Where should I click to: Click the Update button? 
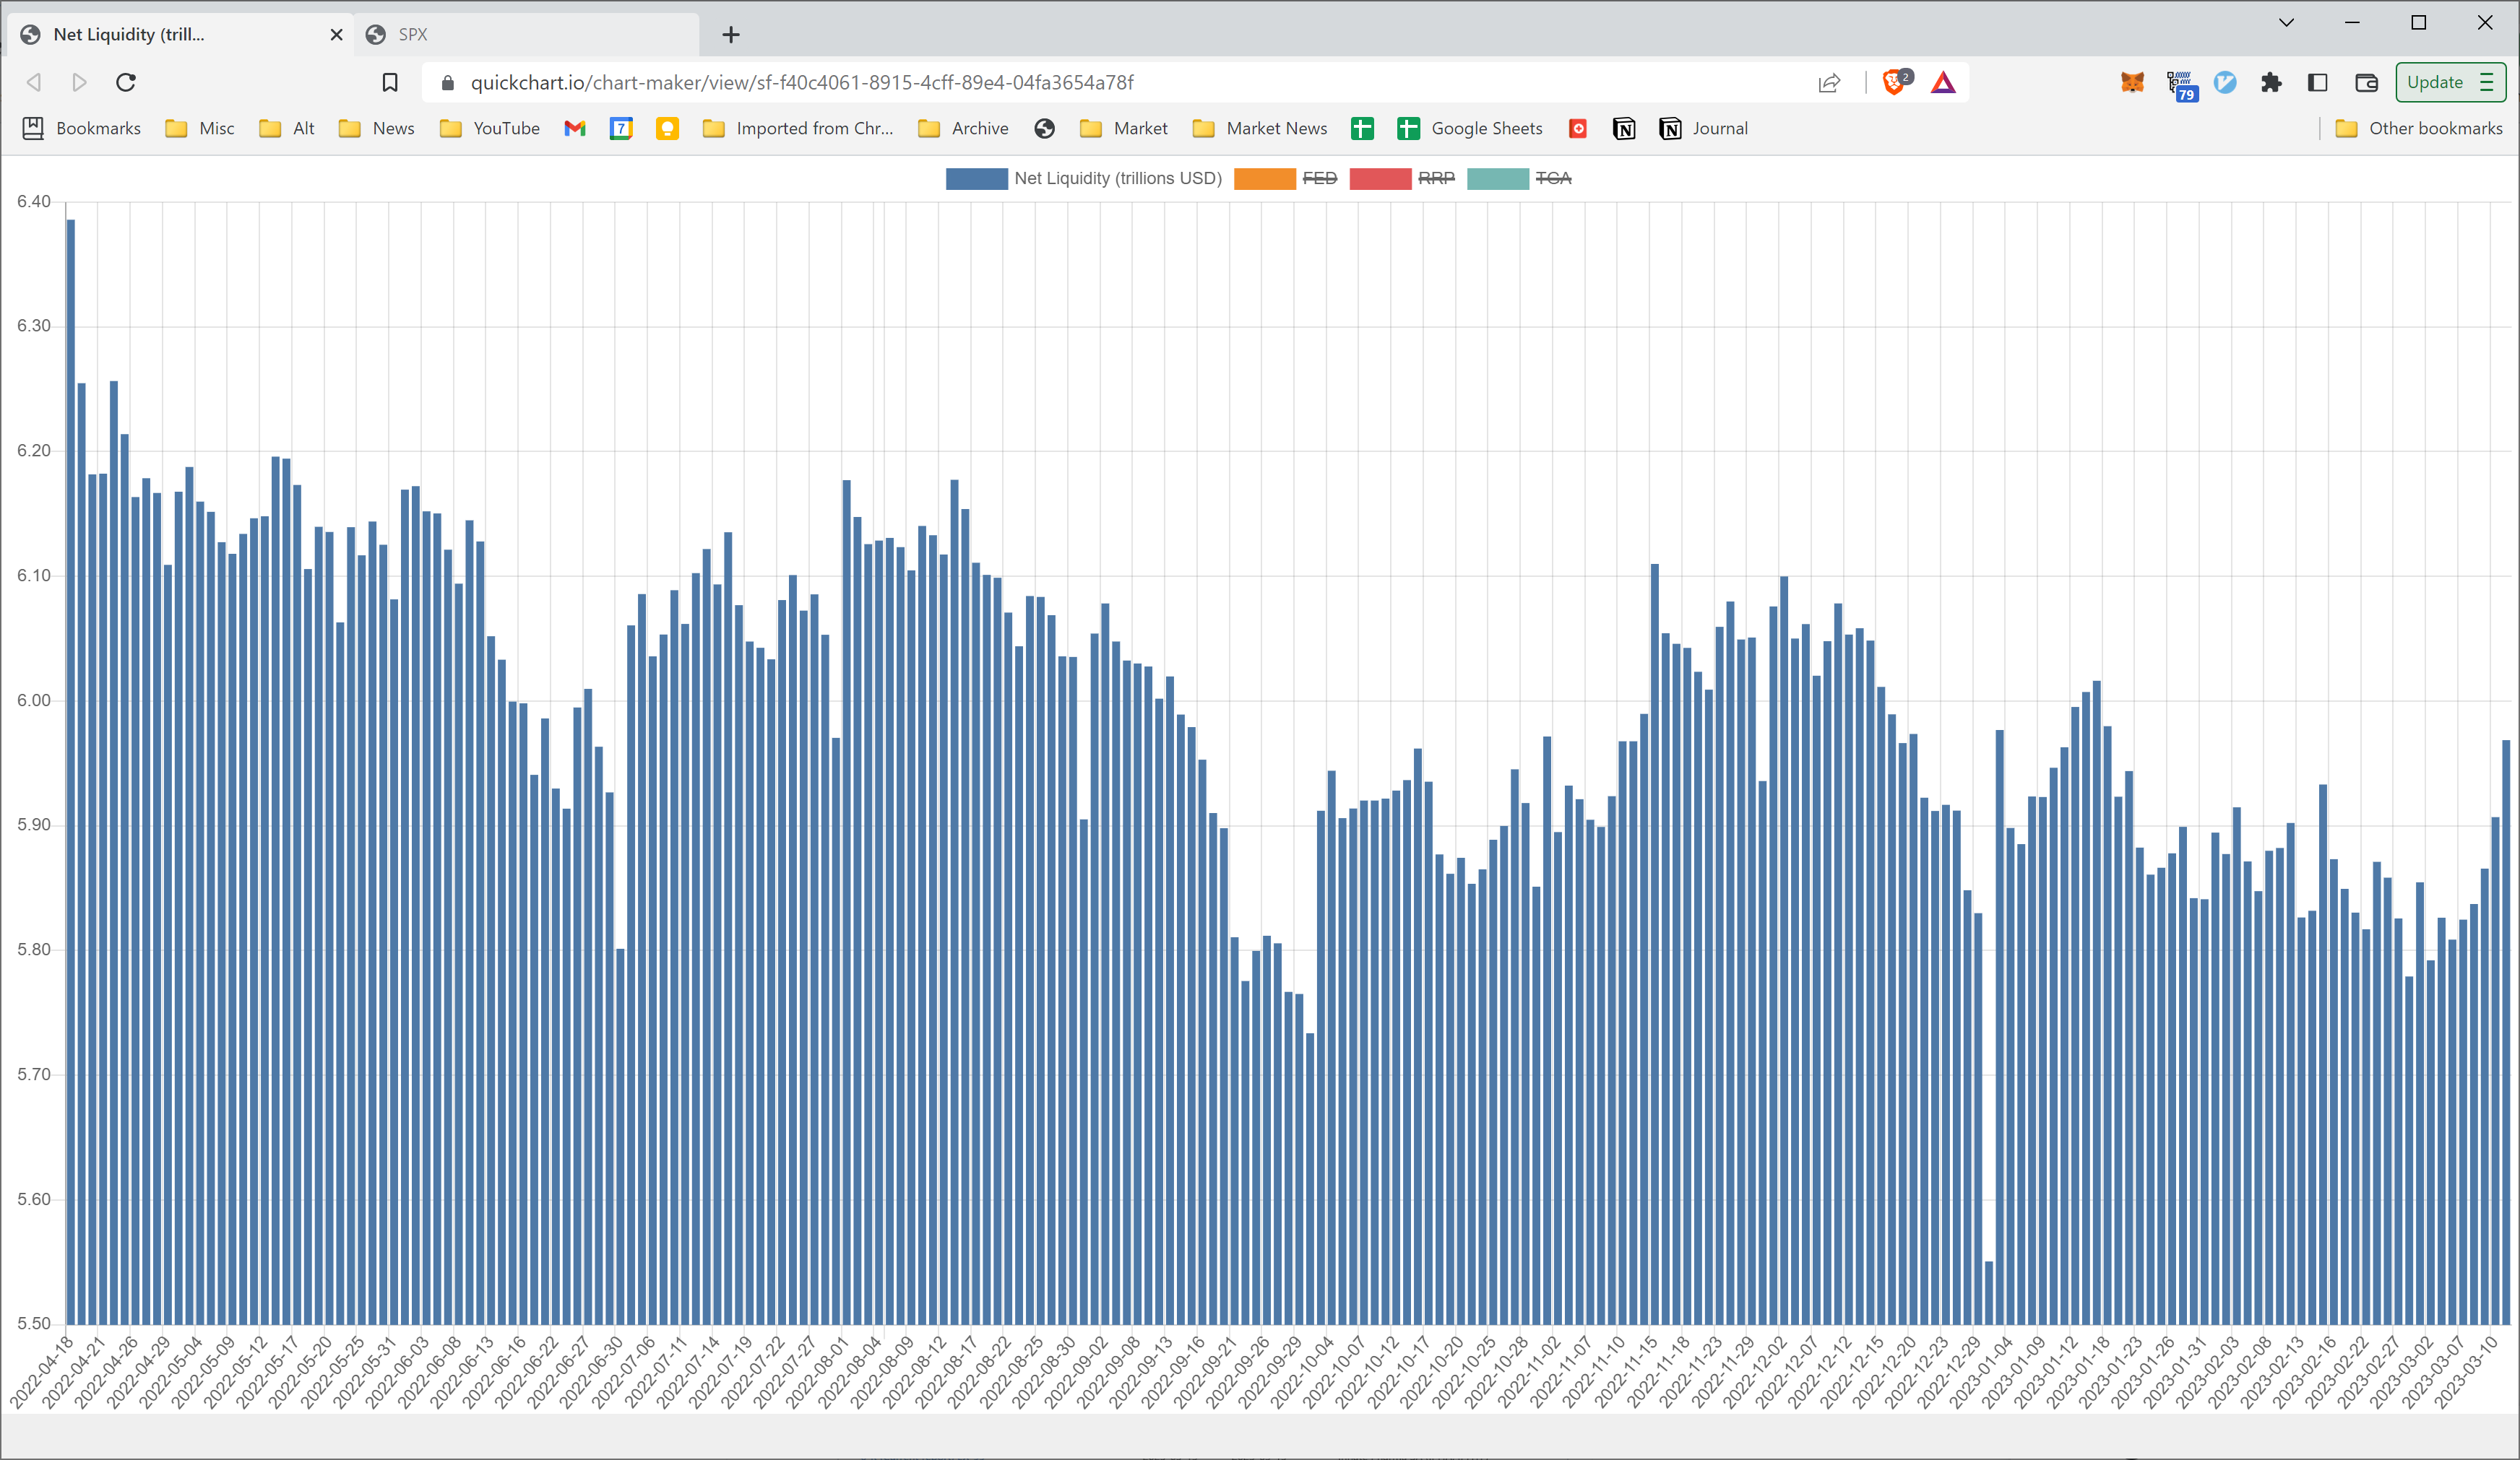[2435, 82]
